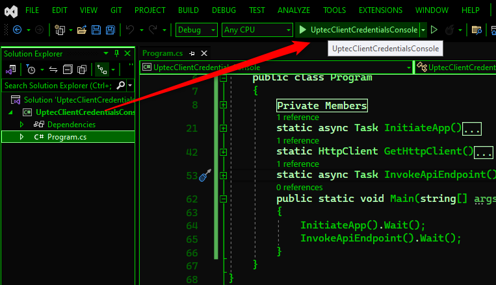Start debugging UptecClientCredentialsConsole
This screenshot has height=285, width=496.
click(358, 30)
